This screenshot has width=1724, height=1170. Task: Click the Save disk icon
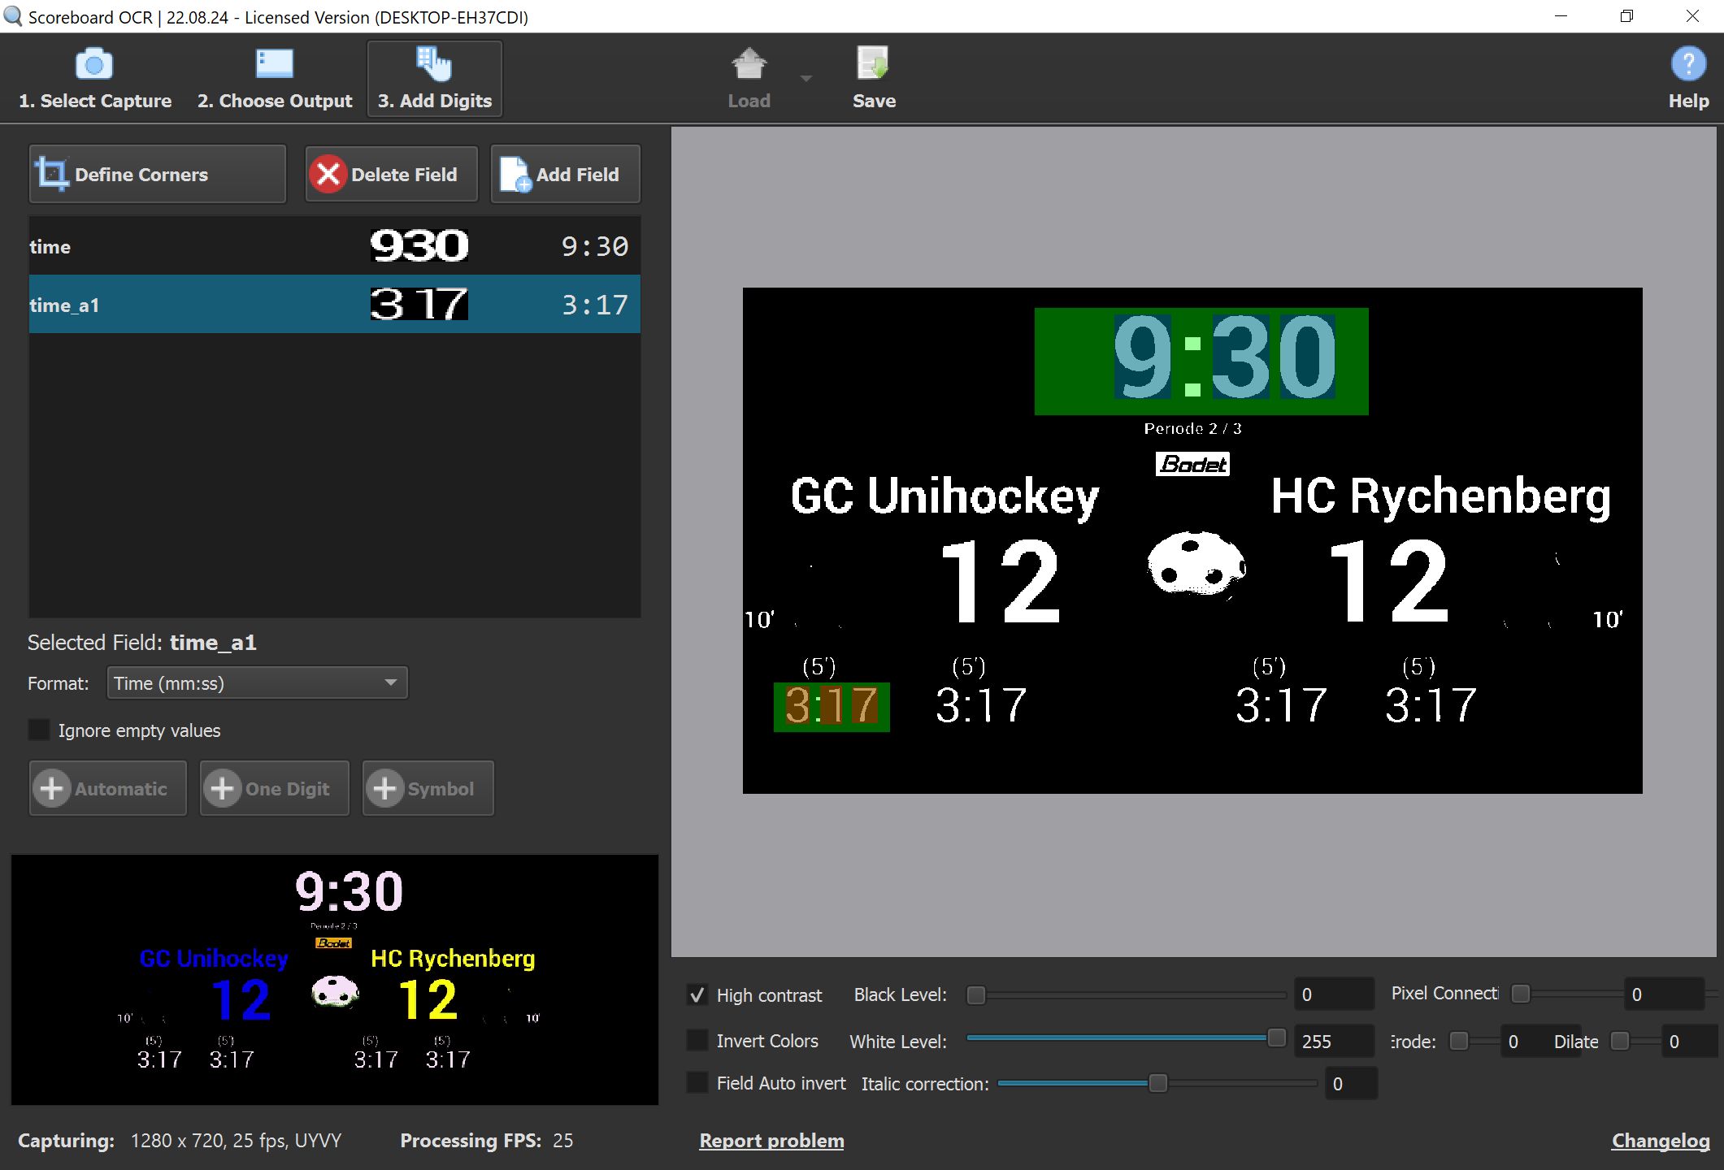point(873,63)
